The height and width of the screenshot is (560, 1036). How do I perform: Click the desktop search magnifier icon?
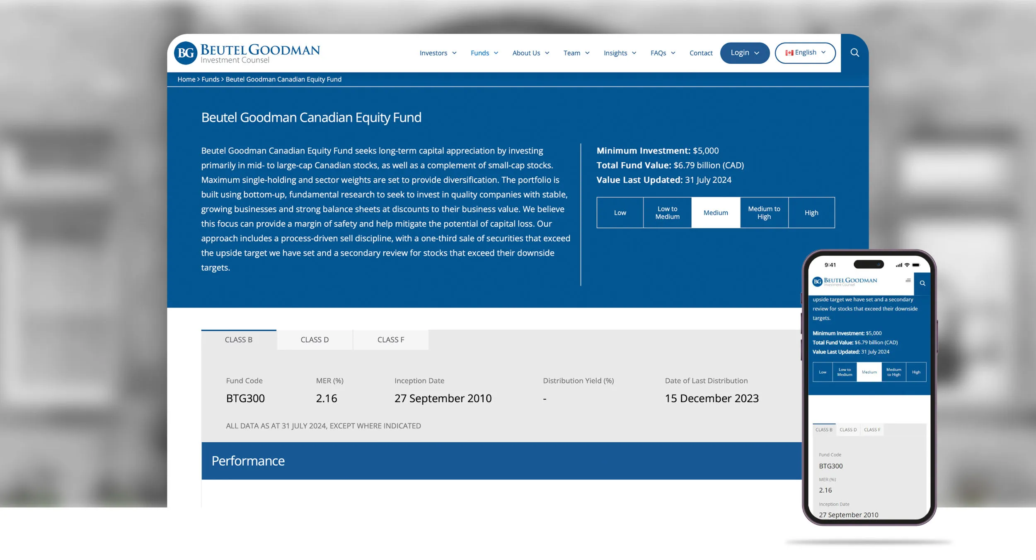tap(854, 53)
